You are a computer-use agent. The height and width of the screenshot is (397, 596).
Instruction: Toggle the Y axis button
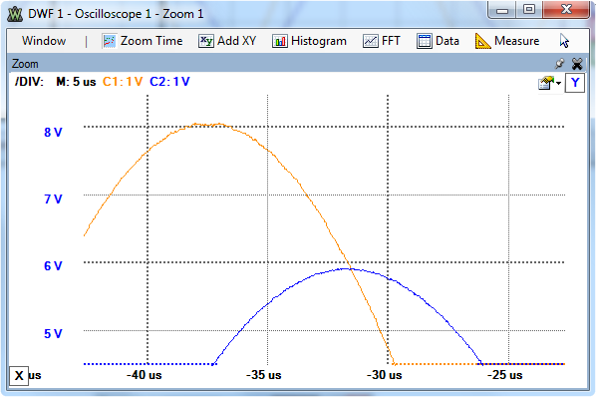pyautogui.click(x=575, y=82)
